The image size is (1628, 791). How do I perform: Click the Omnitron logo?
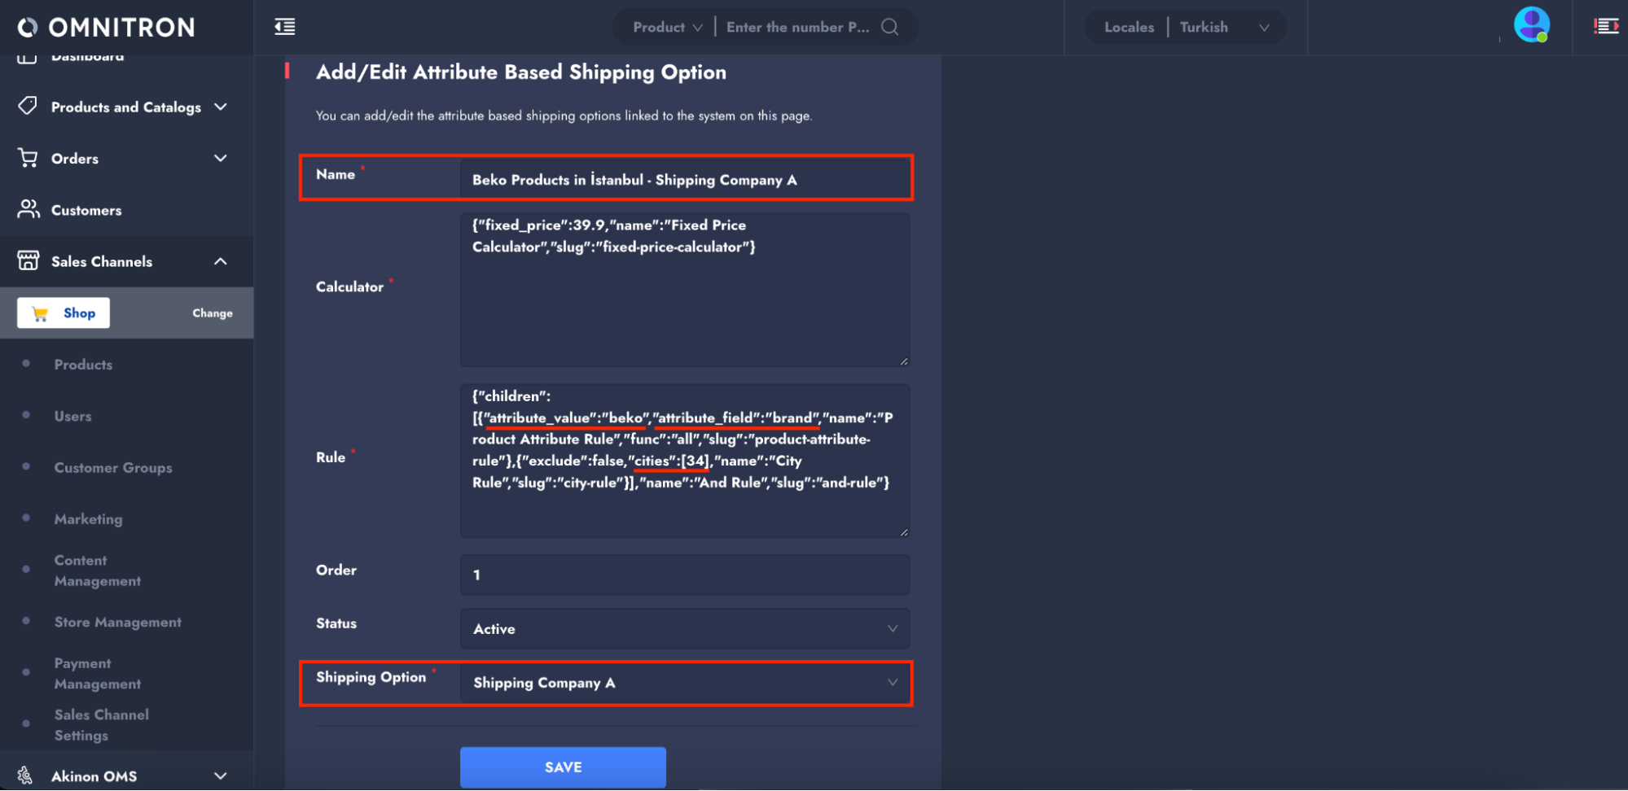pyautogui.click(x=107, y=28)
